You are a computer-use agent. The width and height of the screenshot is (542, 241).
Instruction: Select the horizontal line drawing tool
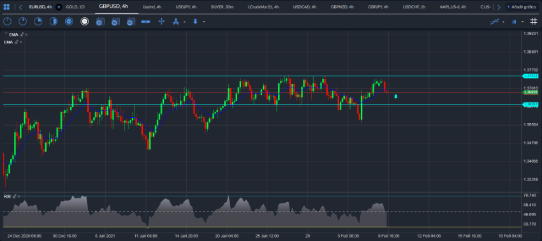pos(145,22)
